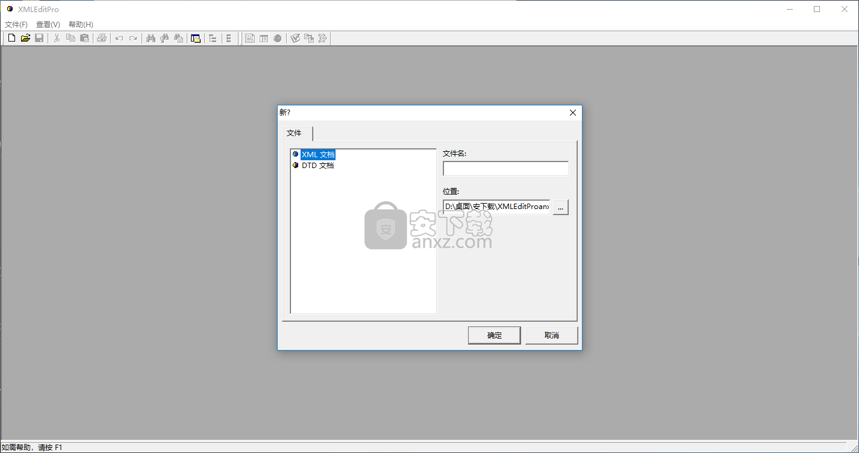The width and height of the screenshot is (859, 453).
Task: Click the validate checkmark toolbar icon
Action: coord(295,38)
